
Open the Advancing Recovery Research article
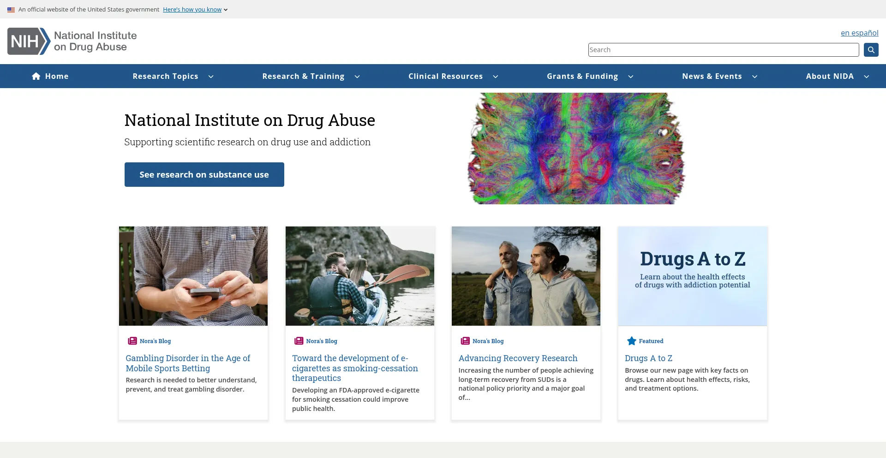(x=518, y=358)
